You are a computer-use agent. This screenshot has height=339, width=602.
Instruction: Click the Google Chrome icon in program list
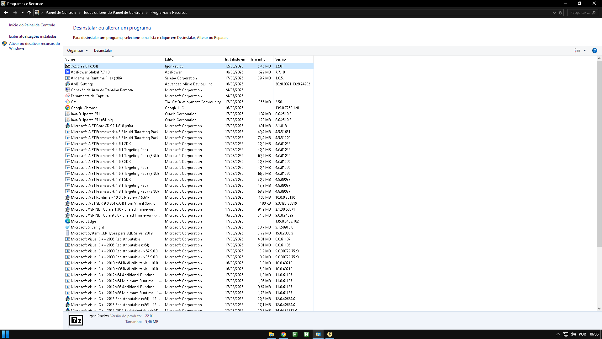pyautogui.click(x=67, y=108)
